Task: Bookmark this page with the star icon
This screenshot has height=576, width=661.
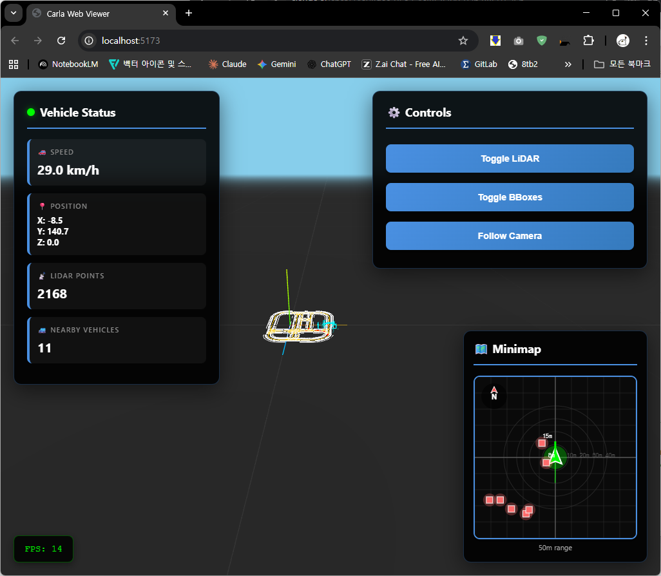Action: pos(463,41)
